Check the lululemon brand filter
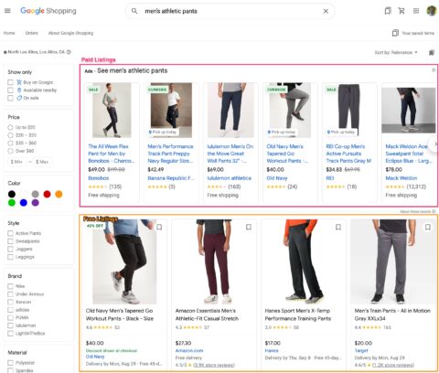The image size is (439, 373). [x=10, y=325]
